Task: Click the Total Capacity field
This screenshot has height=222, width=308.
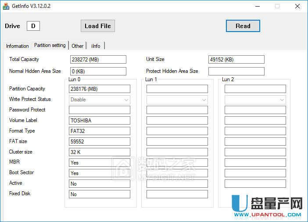Action: coord(98,60)
